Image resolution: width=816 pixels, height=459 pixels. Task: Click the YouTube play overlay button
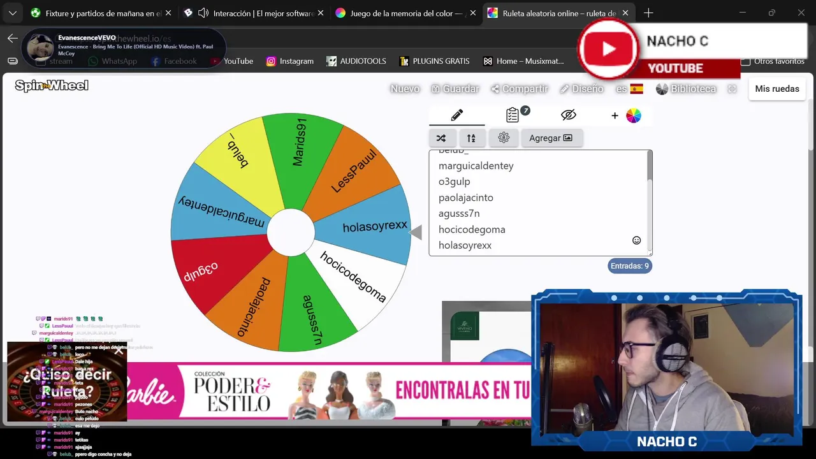pos(608,49)
